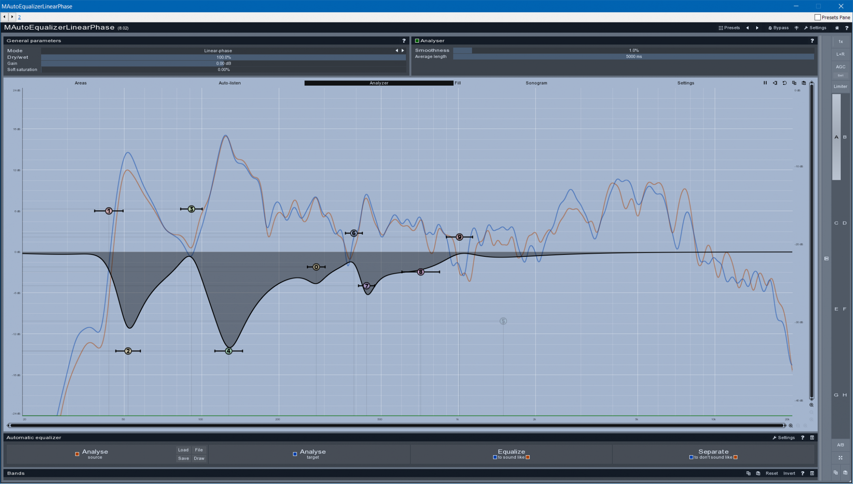The width and height of the screenshot is (853, 484).
Task: Click the File button
Action: 199,450
